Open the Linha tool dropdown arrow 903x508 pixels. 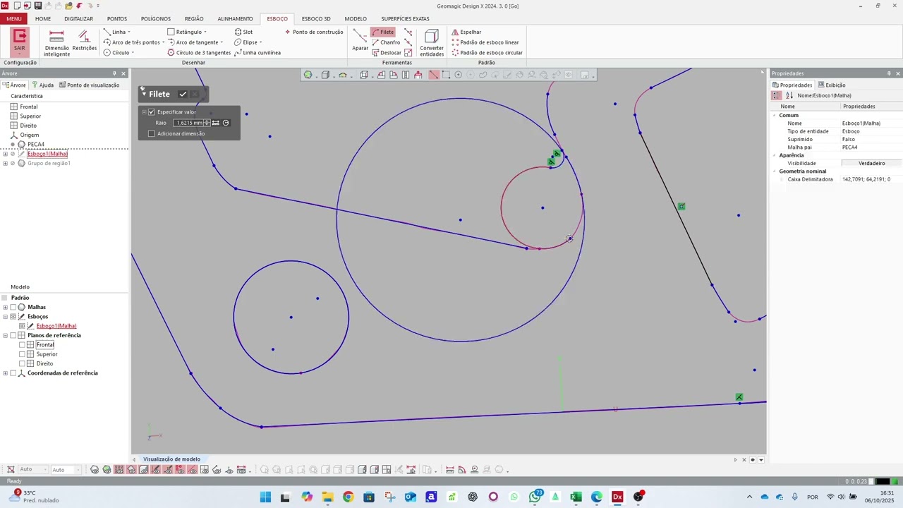129,32
